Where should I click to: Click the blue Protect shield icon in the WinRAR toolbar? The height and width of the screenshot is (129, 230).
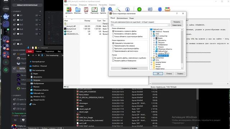(x=160, y=9)
